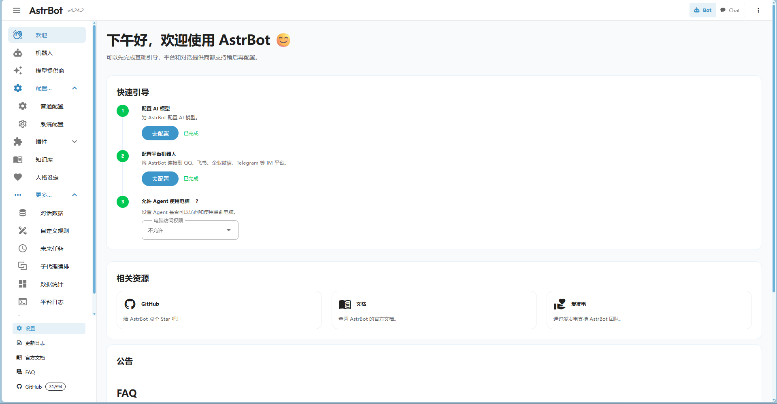Open 人格设定 in sidebar
Screen dimensions: 777x404
47,178
